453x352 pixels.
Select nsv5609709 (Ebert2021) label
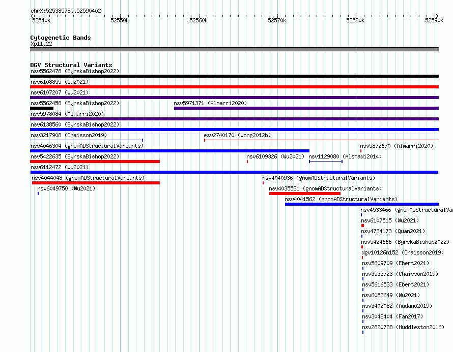(395, 263)
